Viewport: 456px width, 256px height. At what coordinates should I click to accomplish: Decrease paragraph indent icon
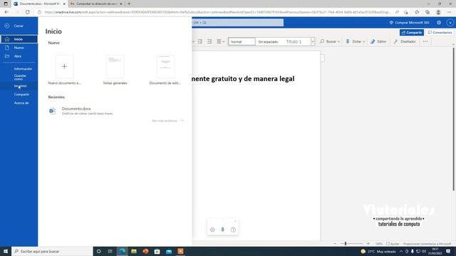199,41
